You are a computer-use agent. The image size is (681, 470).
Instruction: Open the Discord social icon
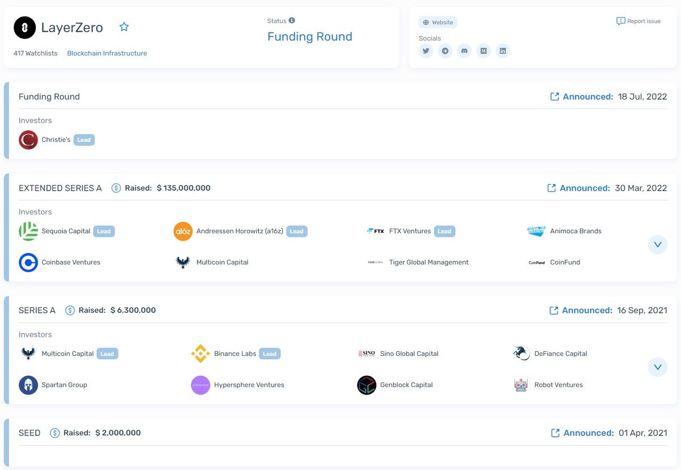point(464,51)
